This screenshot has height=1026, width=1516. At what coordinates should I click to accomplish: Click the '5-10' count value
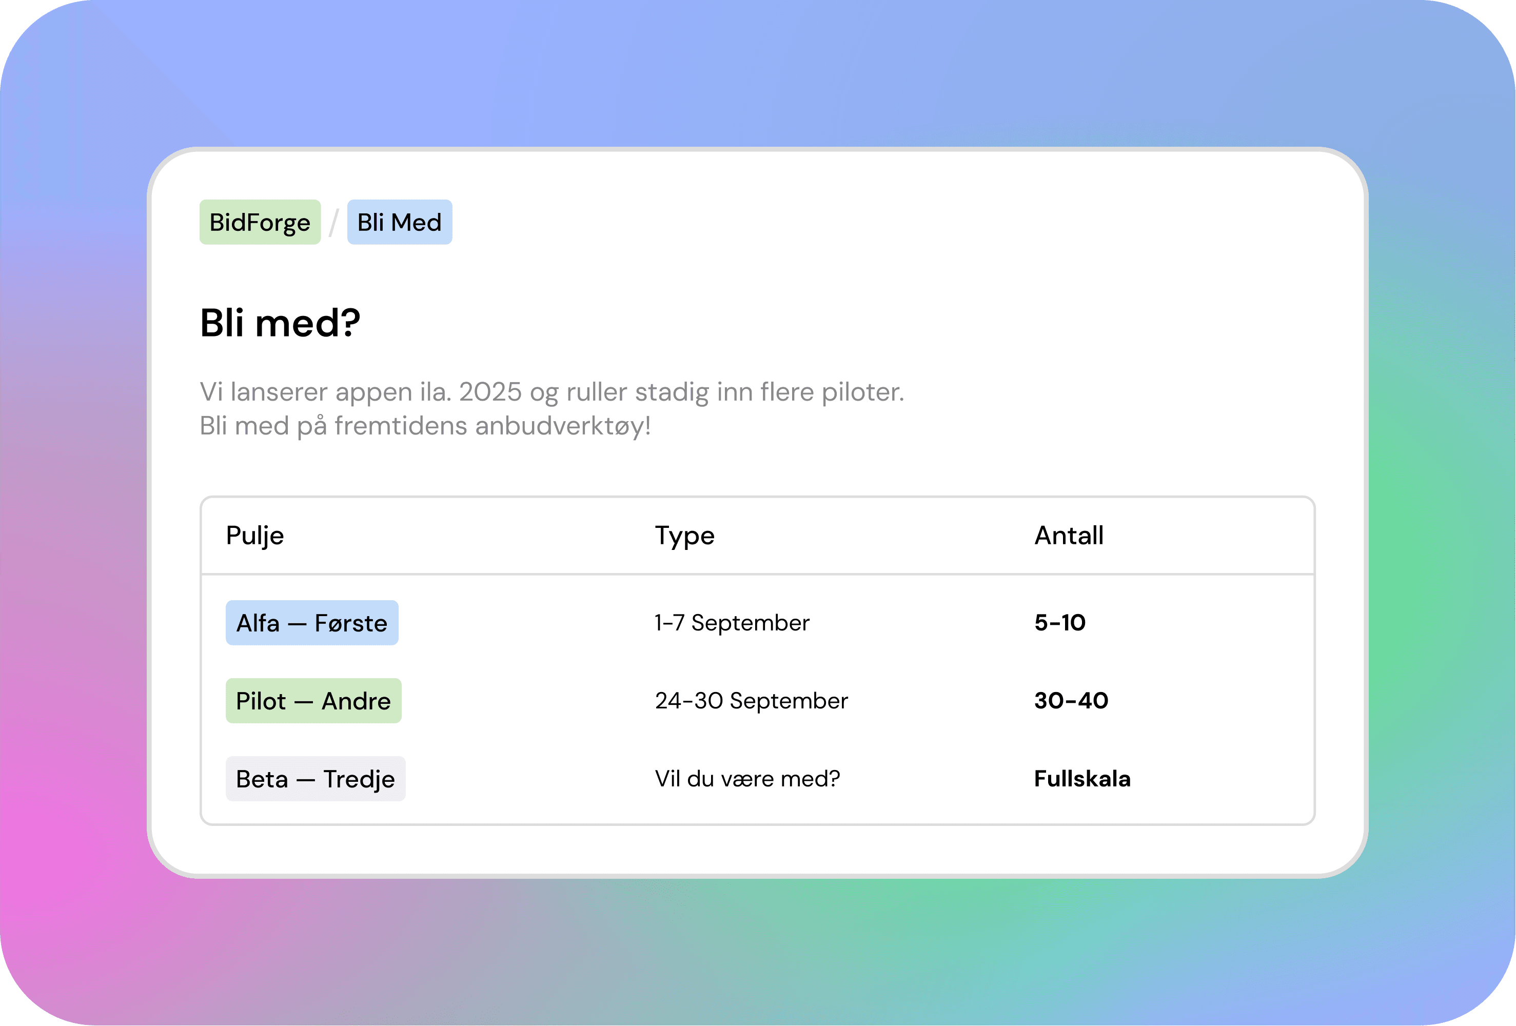point(1059,623)
